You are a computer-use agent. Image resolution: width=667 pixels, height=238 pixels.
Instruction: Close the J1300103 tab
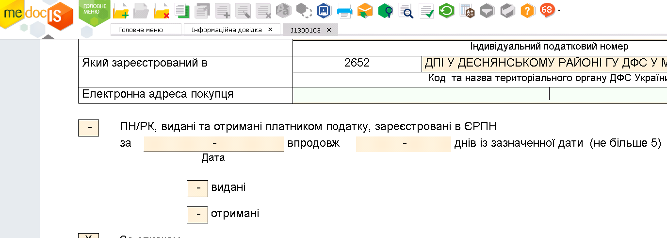click(x=328, y=30)
